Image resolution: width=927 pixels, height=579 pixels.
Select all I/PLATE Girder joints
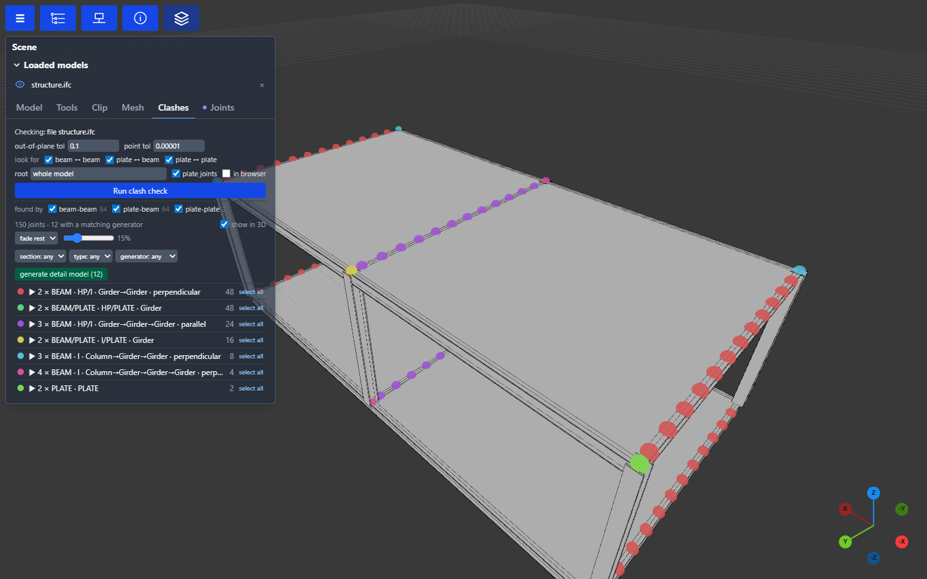tap(251, 340)
